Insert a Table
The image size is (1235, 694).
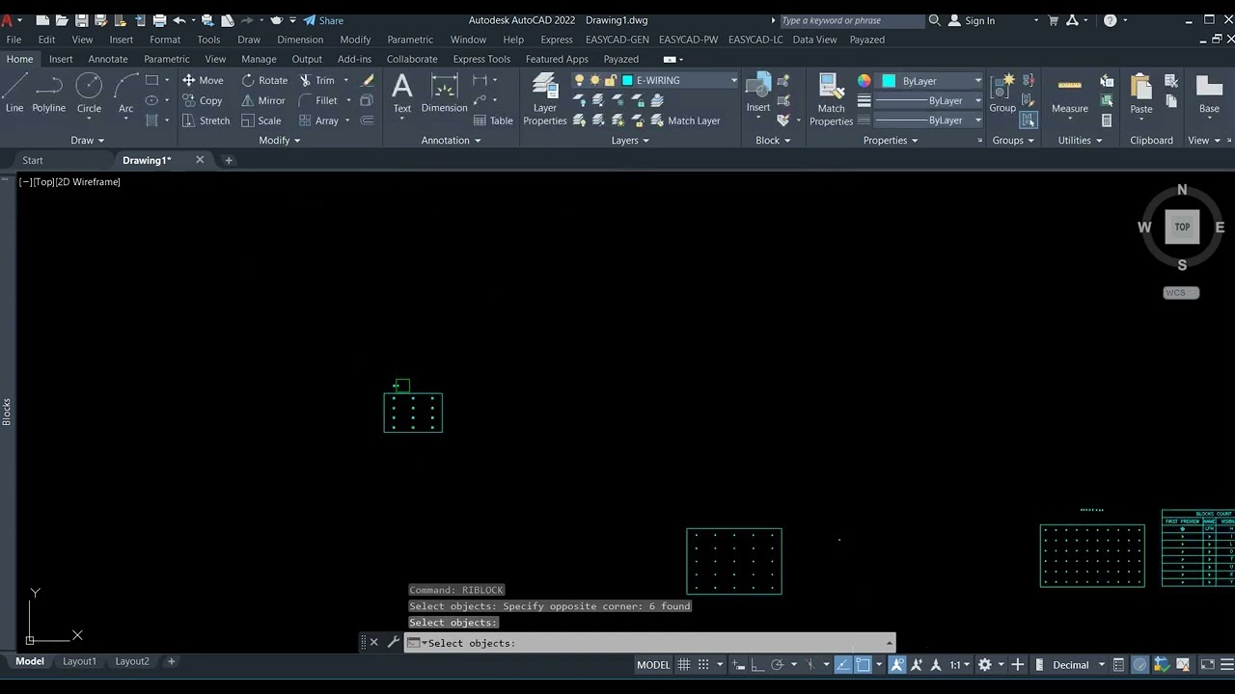pos(492,120)
